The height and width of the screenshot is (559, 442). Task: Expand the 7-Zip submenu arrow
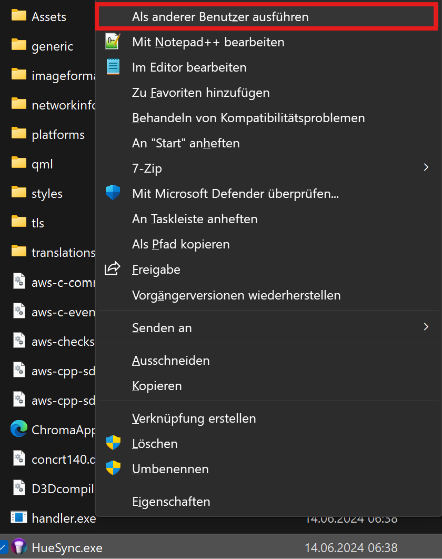tap(426, 168)
